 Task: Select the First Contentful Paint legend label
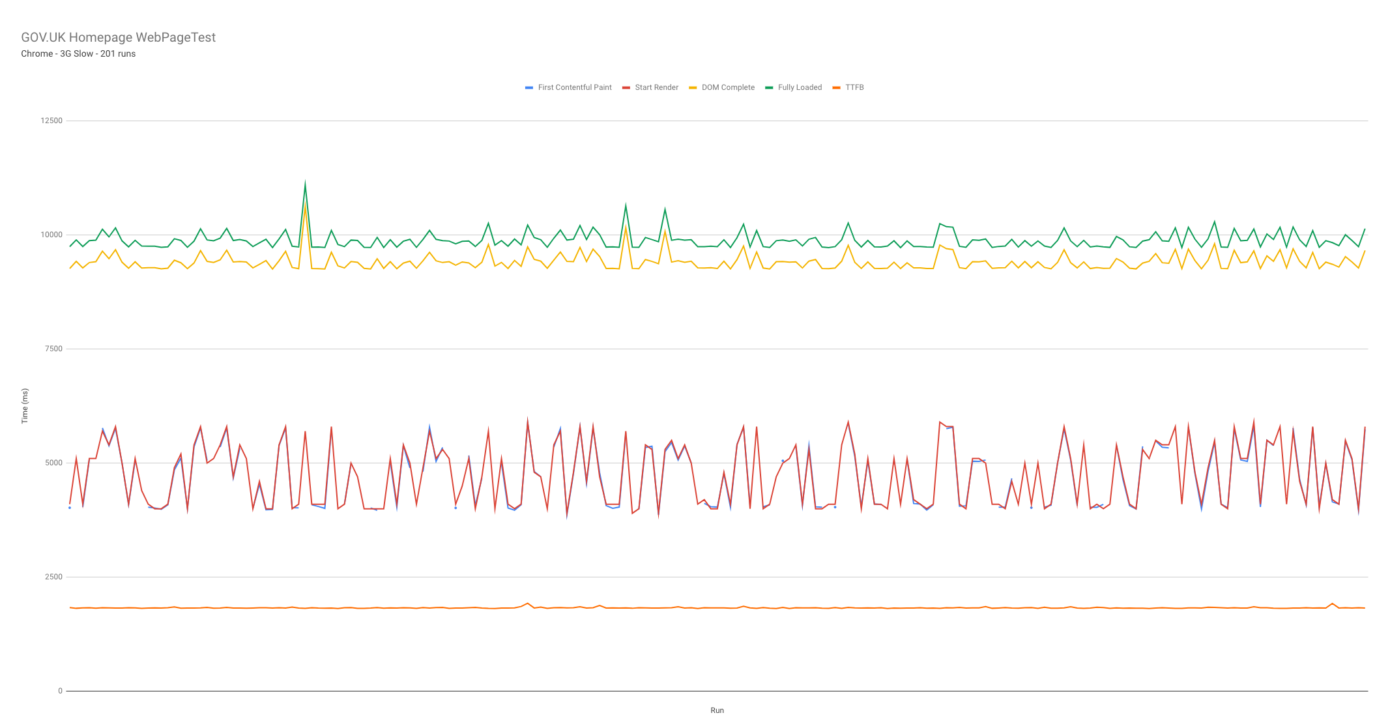pos(575,87)
